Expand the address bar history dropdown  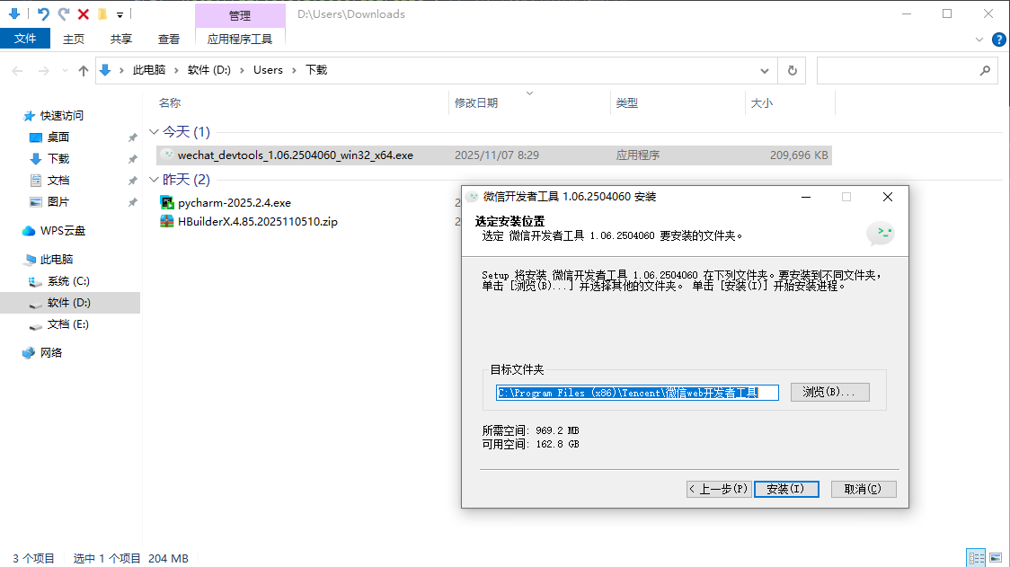tap(765, 70)
